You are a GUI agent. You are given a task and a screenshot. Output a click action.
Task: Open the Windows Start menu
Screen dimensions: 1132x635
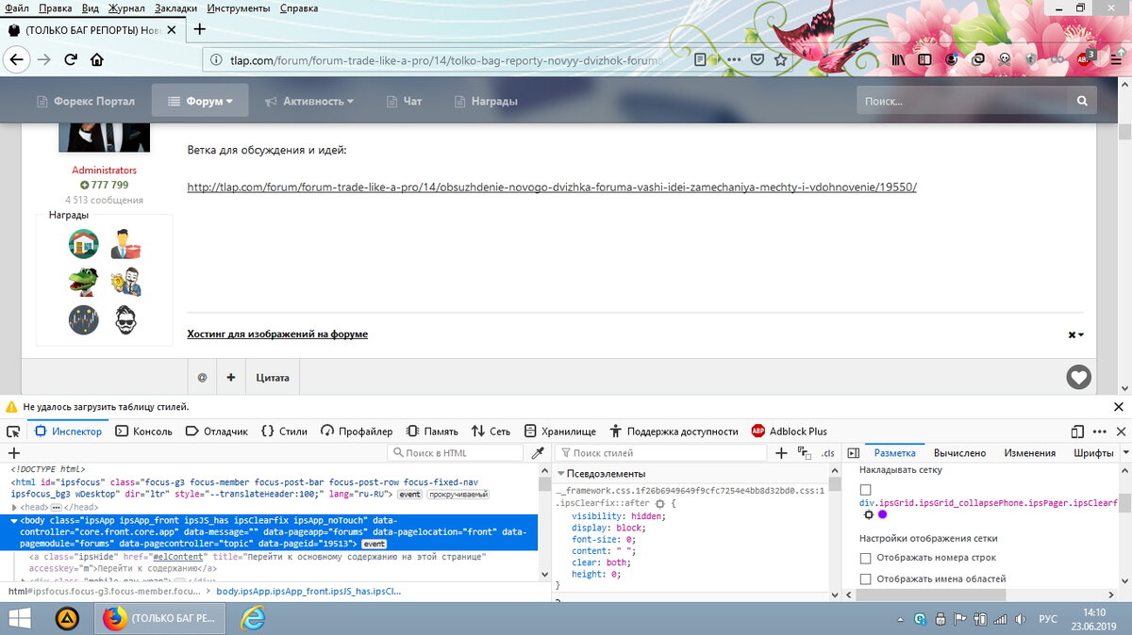(20, 619)
